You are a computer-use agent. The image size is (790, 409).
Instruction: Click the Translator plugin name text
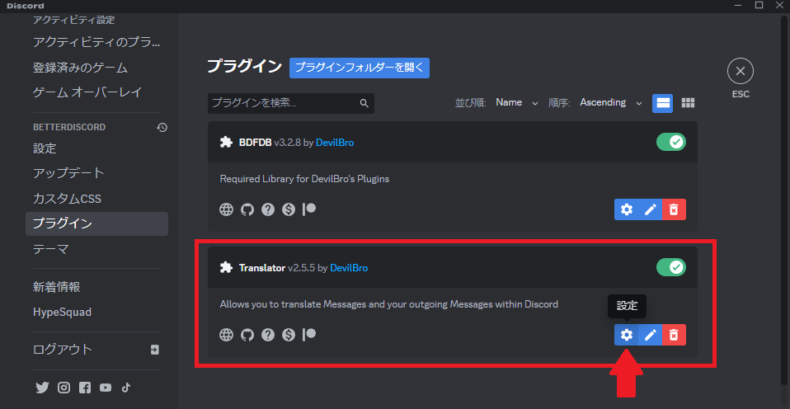click(262, 268)
